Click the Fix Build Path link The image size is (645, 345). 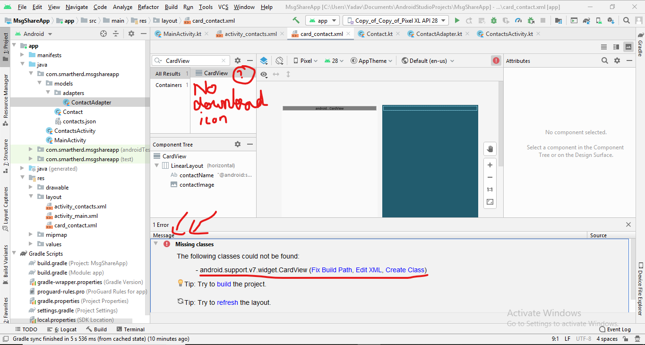[332, 270]
